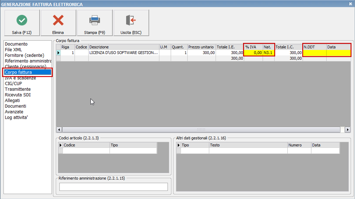
Task: Open the File XML section
Action: coord(14,50)
